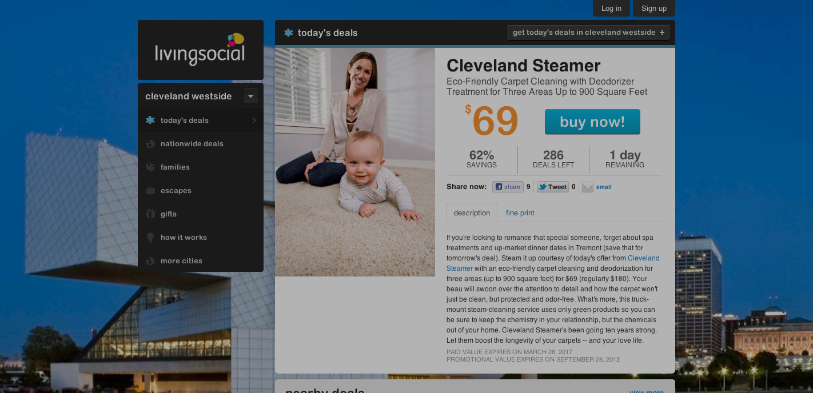Viewport: 813px width, 393px height.
Task: Expand get today's deals in cleveland westside
Action: pos(588,33)
